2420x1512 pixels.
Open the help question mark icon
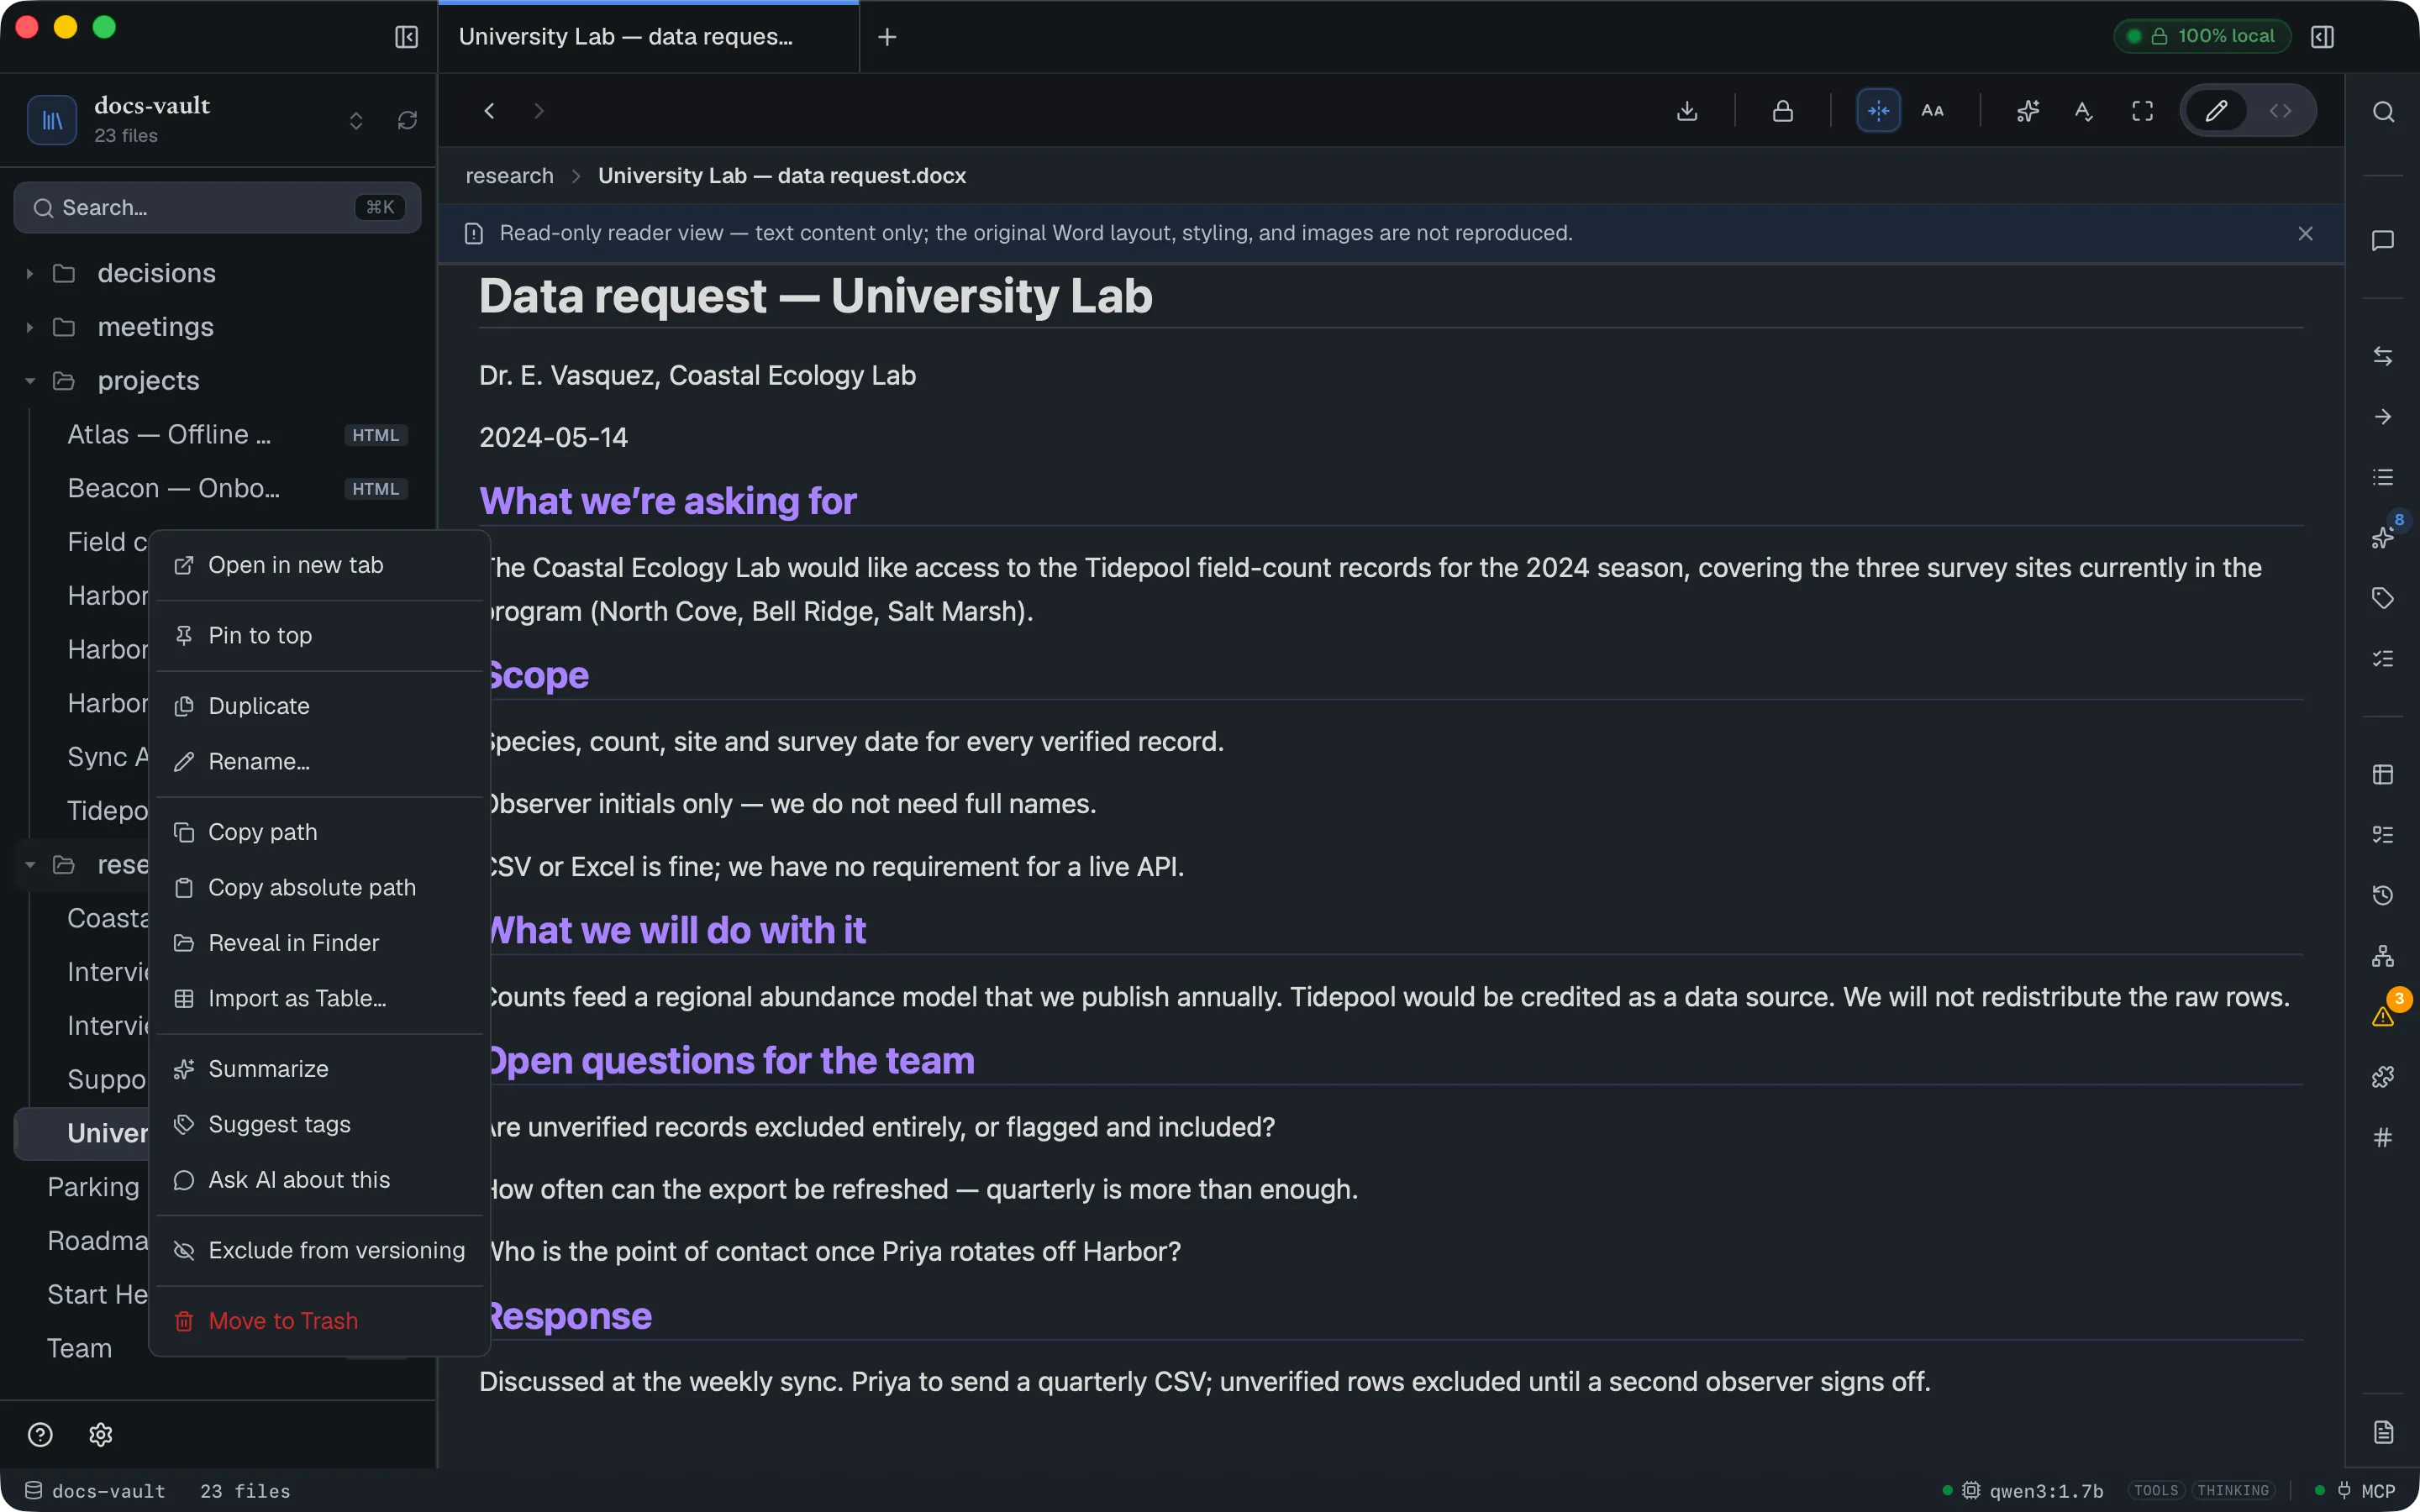(x=40, y=1435)
